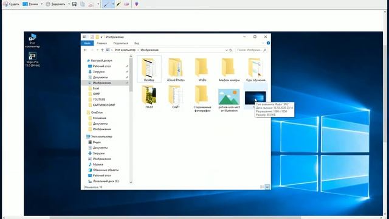Open the Задержать delay dropdown arrow
This screenshot has height=219, width=389.
tap(69, 4)
